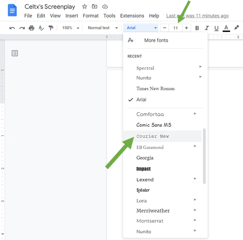
Task: Run spelling and grammar check
Action: 41,28
